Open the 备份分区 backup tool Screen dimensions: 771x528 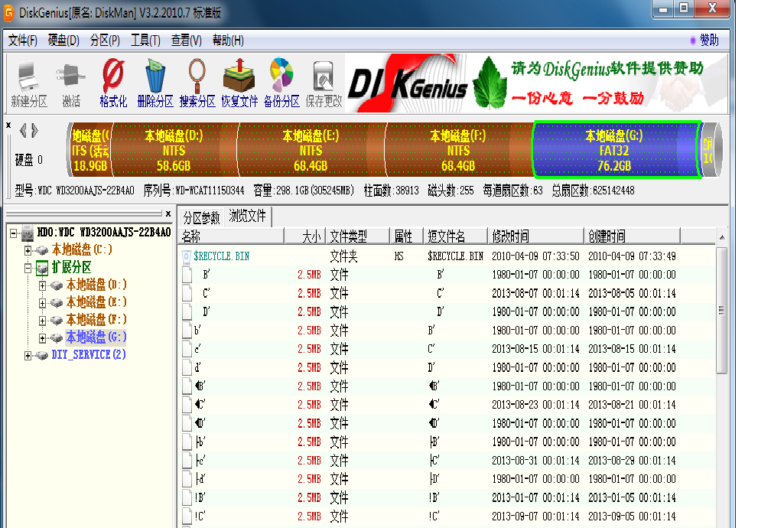(281, 83)
